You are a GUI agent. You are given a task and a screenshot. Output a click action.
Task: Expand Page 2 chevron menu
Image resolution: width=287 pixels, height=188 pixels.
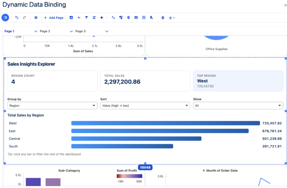(x=71, y=31)
